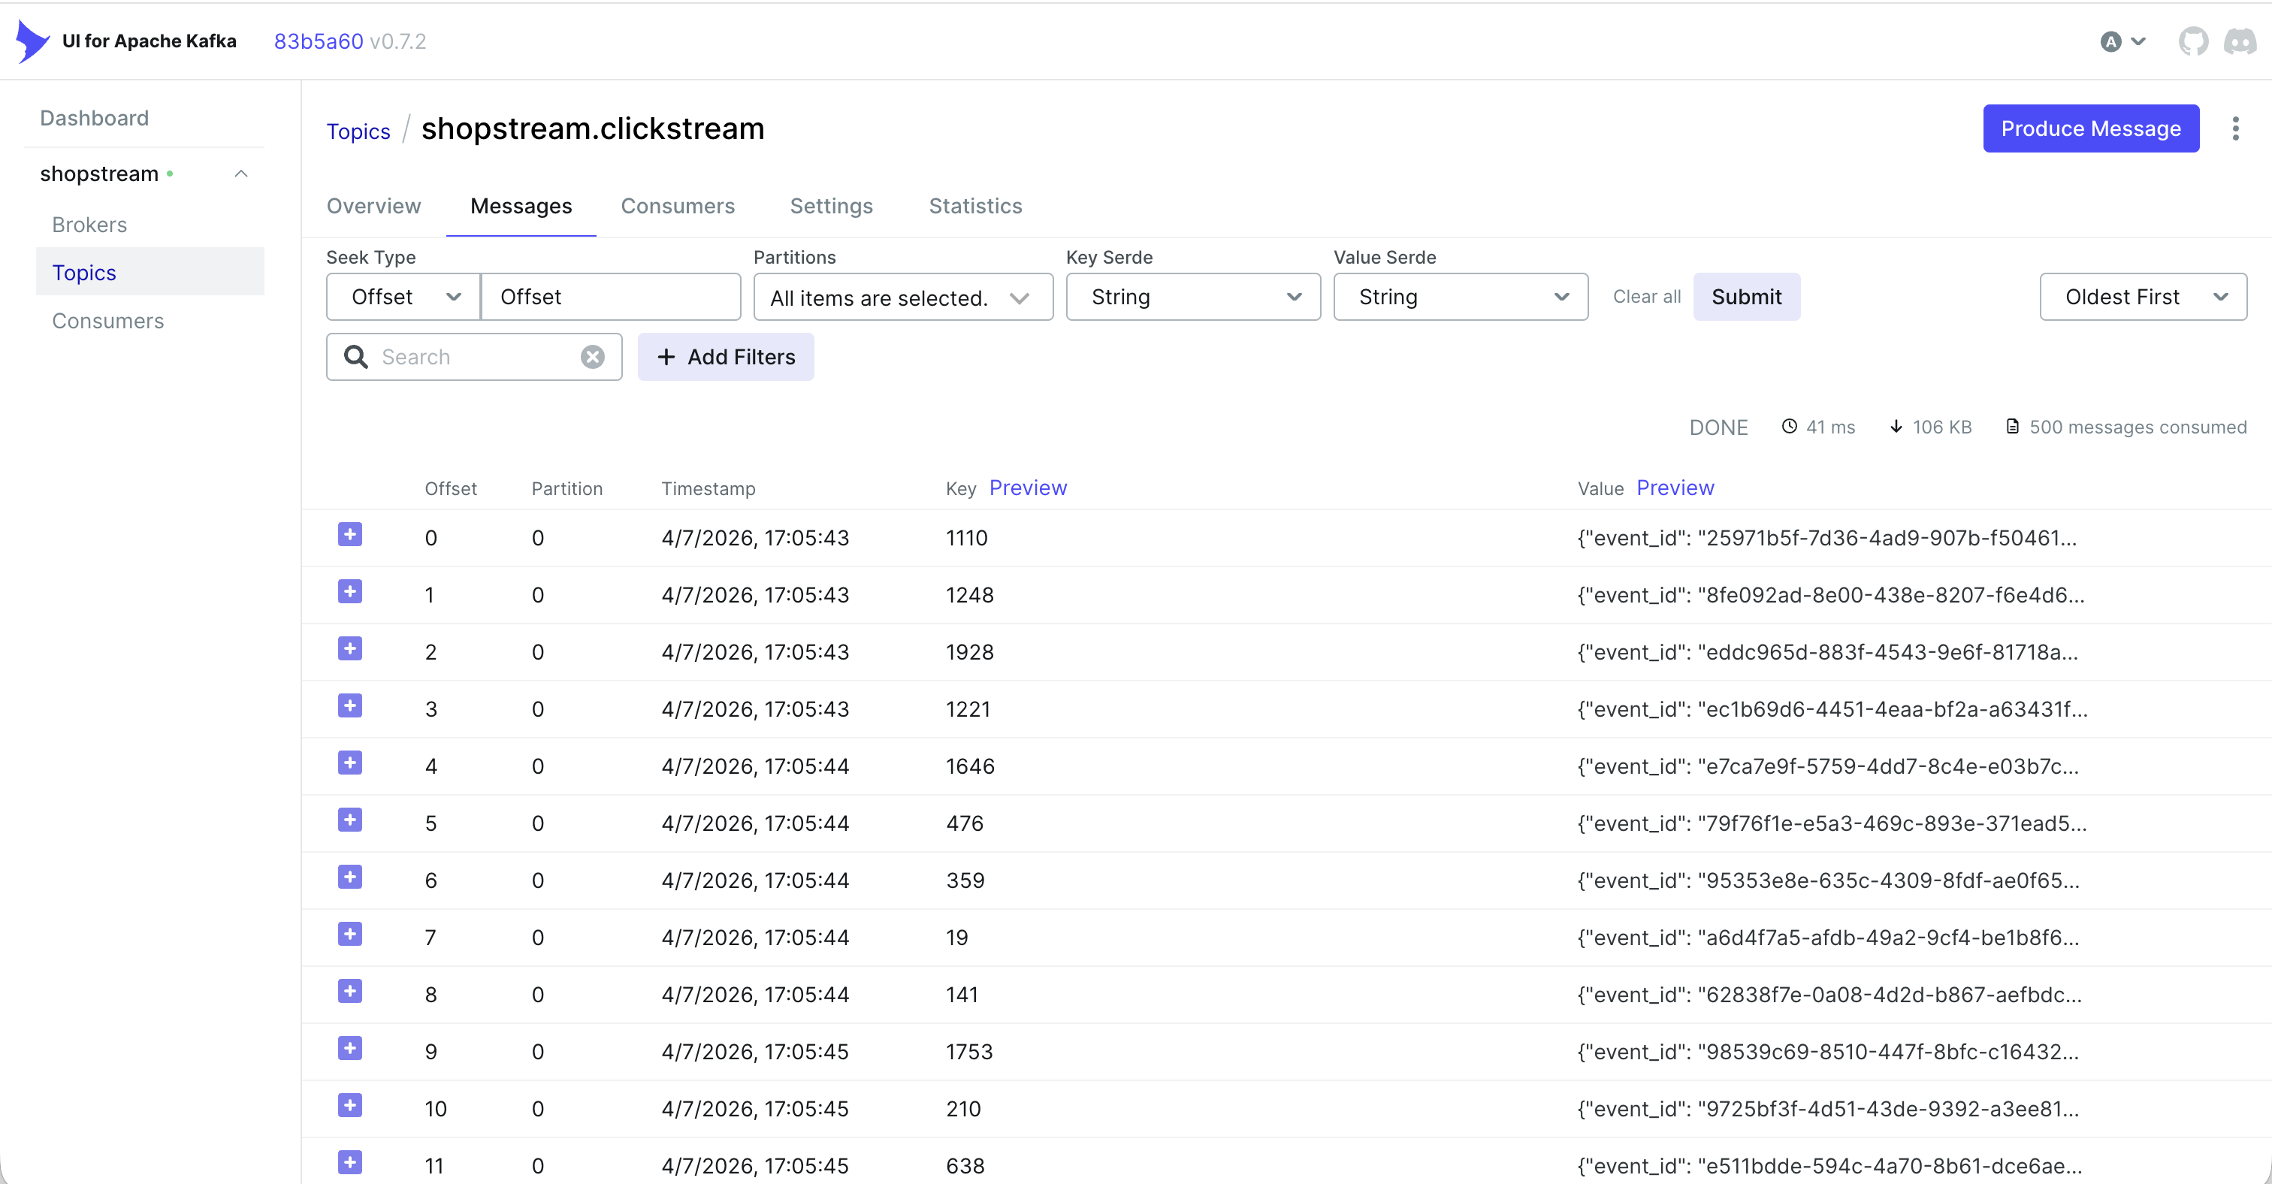
Task: Click the search magnifier icon
Action: coord(355,357)
